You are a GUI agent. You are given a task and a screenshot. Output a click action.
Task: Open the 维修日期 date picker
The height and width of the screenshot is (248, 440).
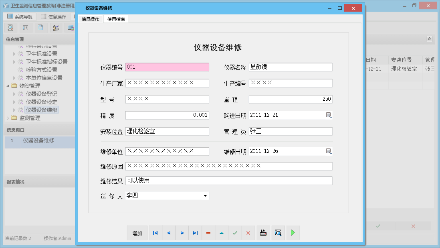(329, 151)
